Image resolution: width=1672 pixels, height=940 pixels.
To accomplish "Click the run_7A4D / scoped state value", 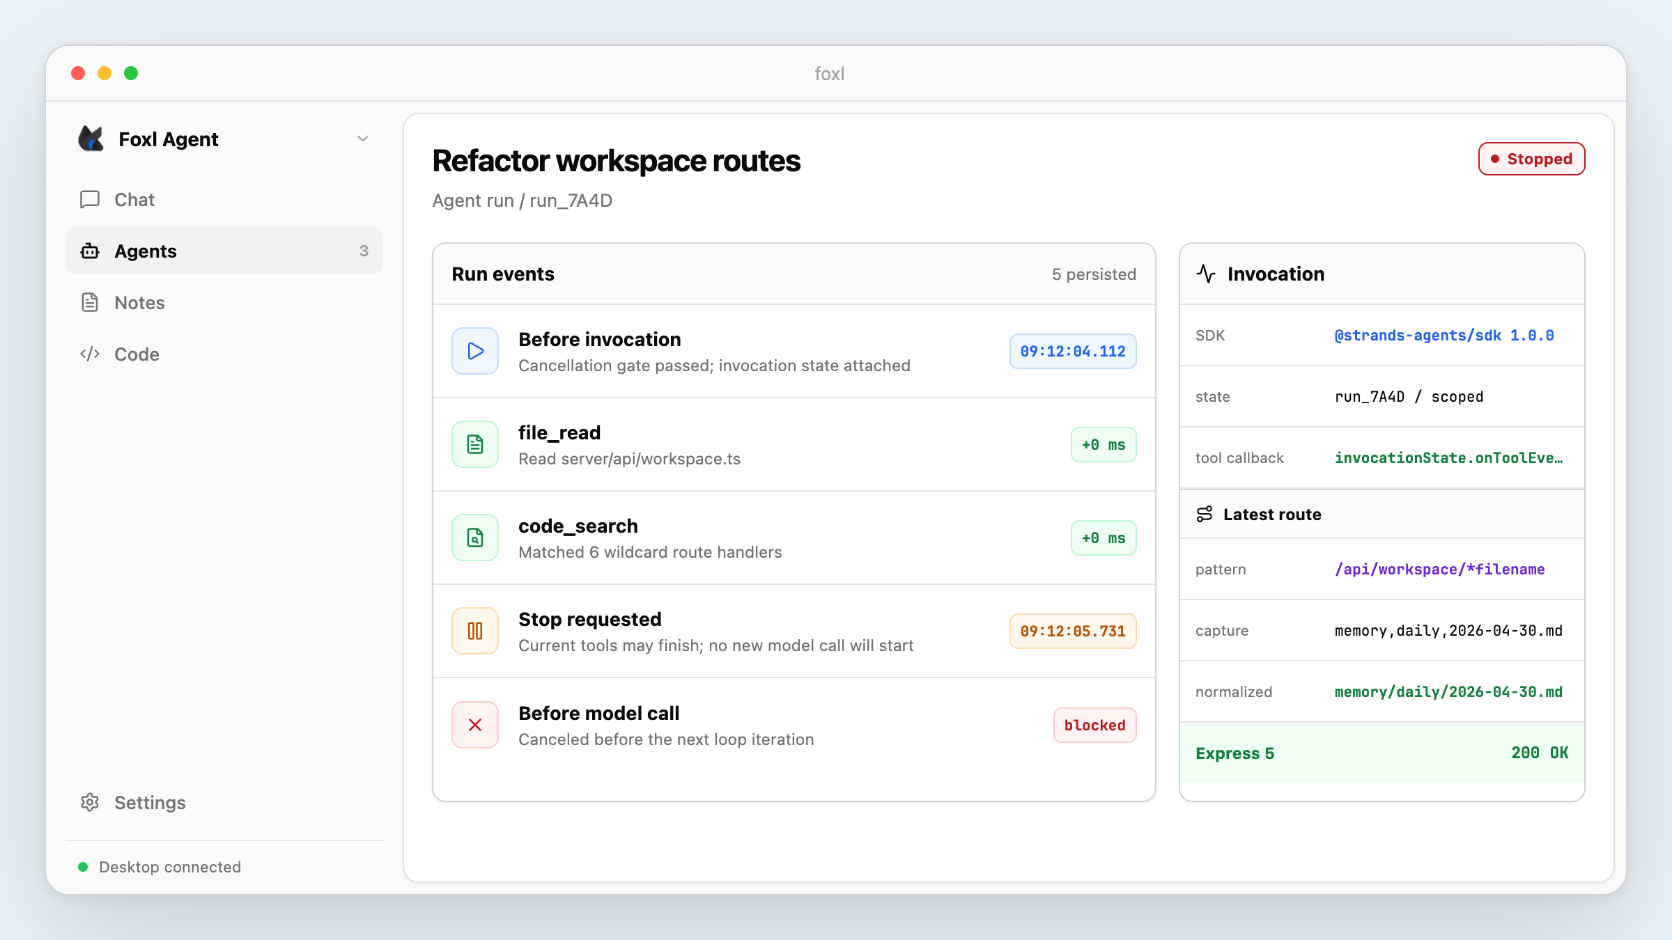I will (x=1409, y=396).
